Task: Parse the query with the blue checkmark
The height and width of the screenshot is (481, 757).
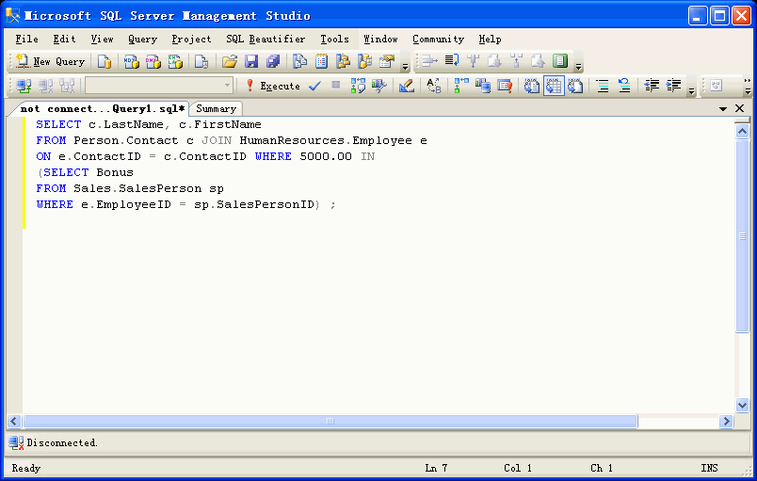Action: tap(314, 86)
